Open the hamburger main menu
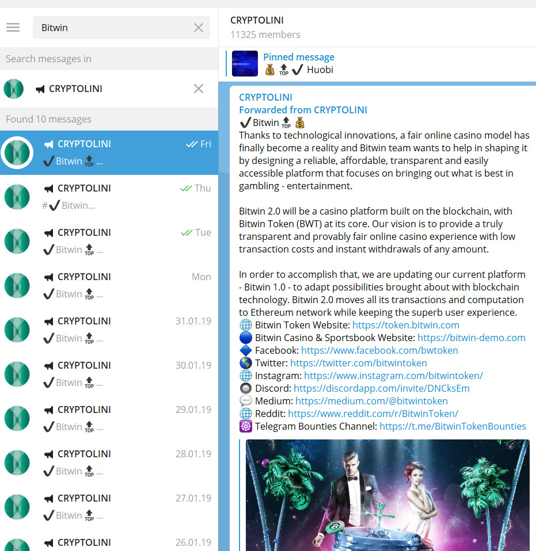Image resolution: width=536 pixels, height=551 pixels. click(13, 28)
